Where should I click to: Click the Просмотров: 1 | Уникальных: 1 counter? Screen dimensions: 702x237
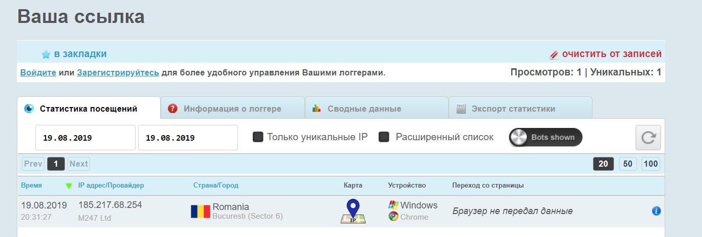click(x=586, y=72)
